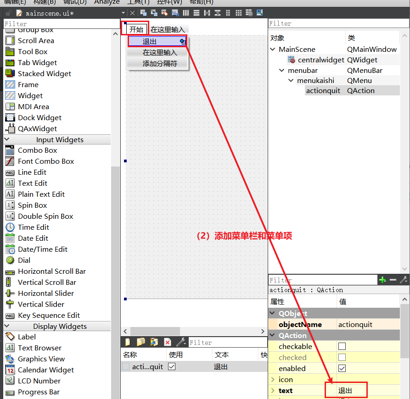
Task: Click the Object Inspector Filter field
Action: (x=338, y=23)
